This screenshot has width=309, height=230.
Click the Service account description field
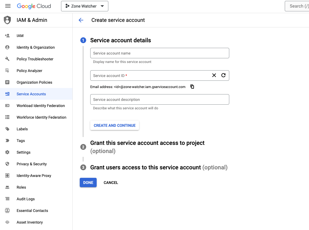160,99
